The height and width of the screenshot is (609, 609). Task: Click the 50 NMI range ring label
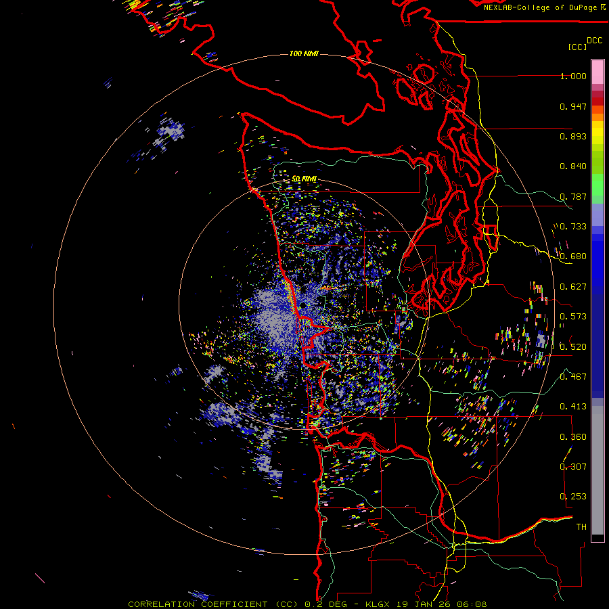tap(304, 179)
